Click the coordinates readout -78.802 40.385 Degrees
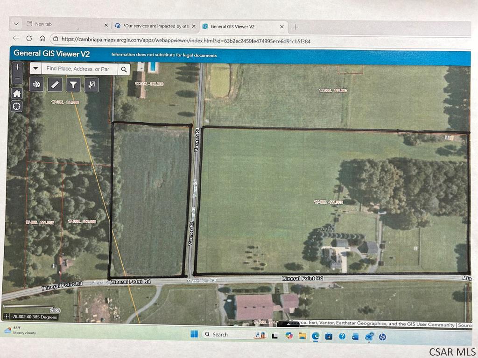The image size is (478, 358). [x=34, y=317]
